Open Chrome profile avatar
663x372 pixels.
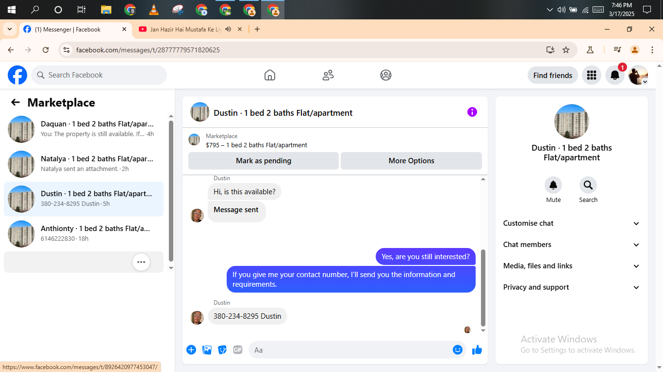[x=635, y=50]
